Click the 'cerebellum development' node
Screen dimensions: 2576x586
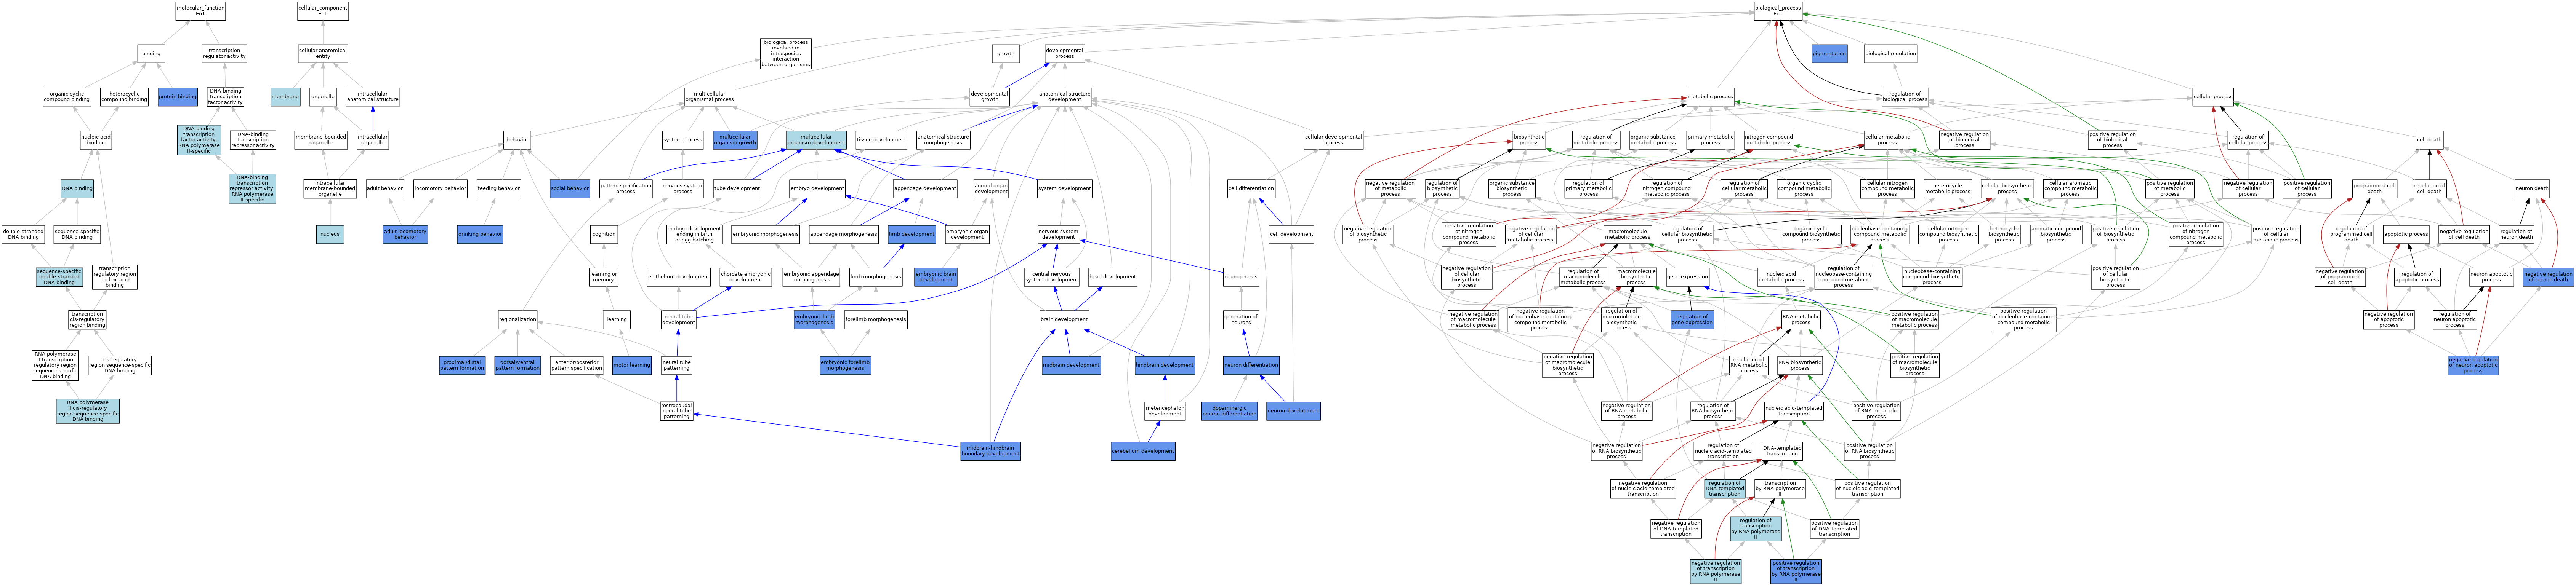1143,451
